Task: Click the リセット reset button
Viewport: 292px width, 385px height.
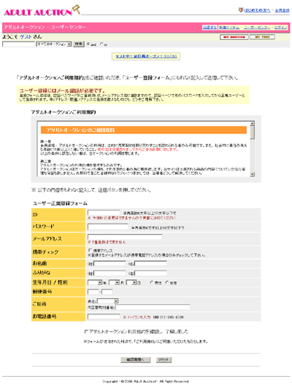Action: (x=164, y=359)
